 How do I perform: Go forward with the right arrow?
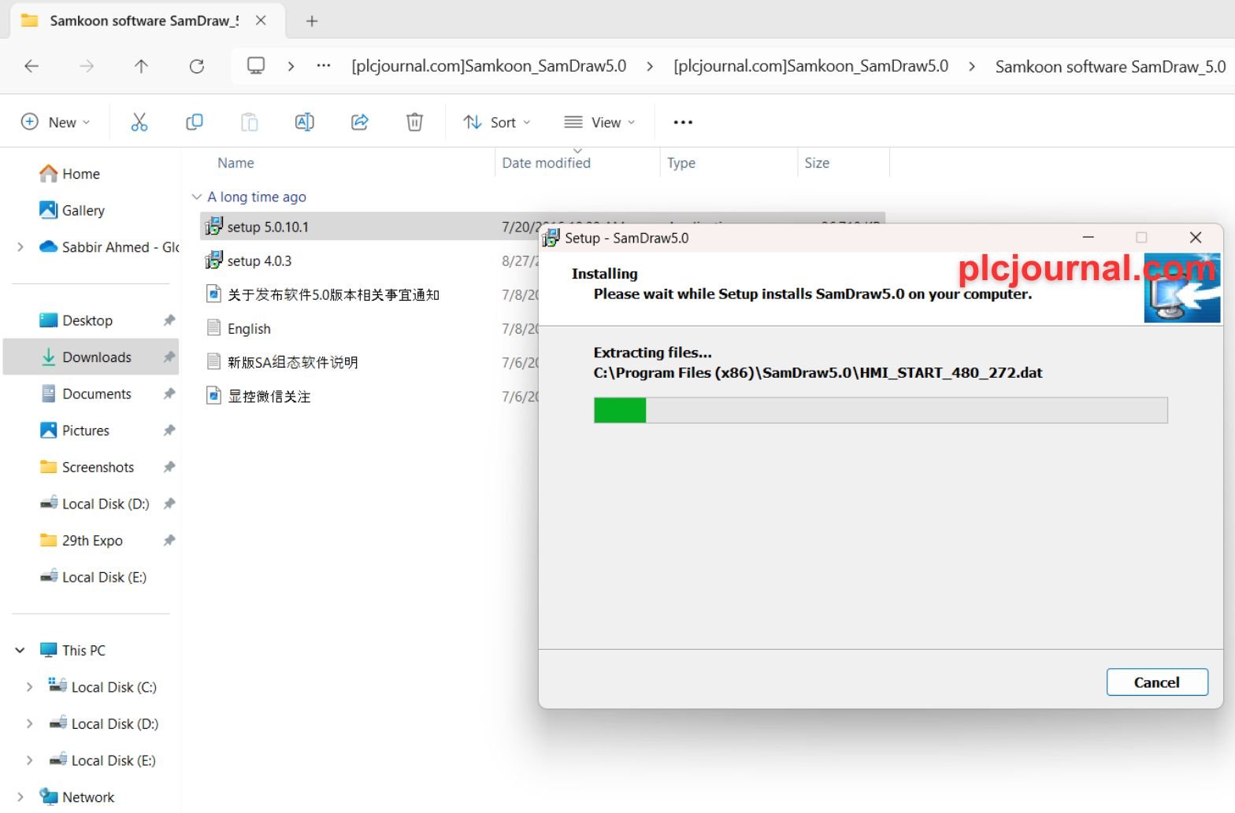(87, 66)
